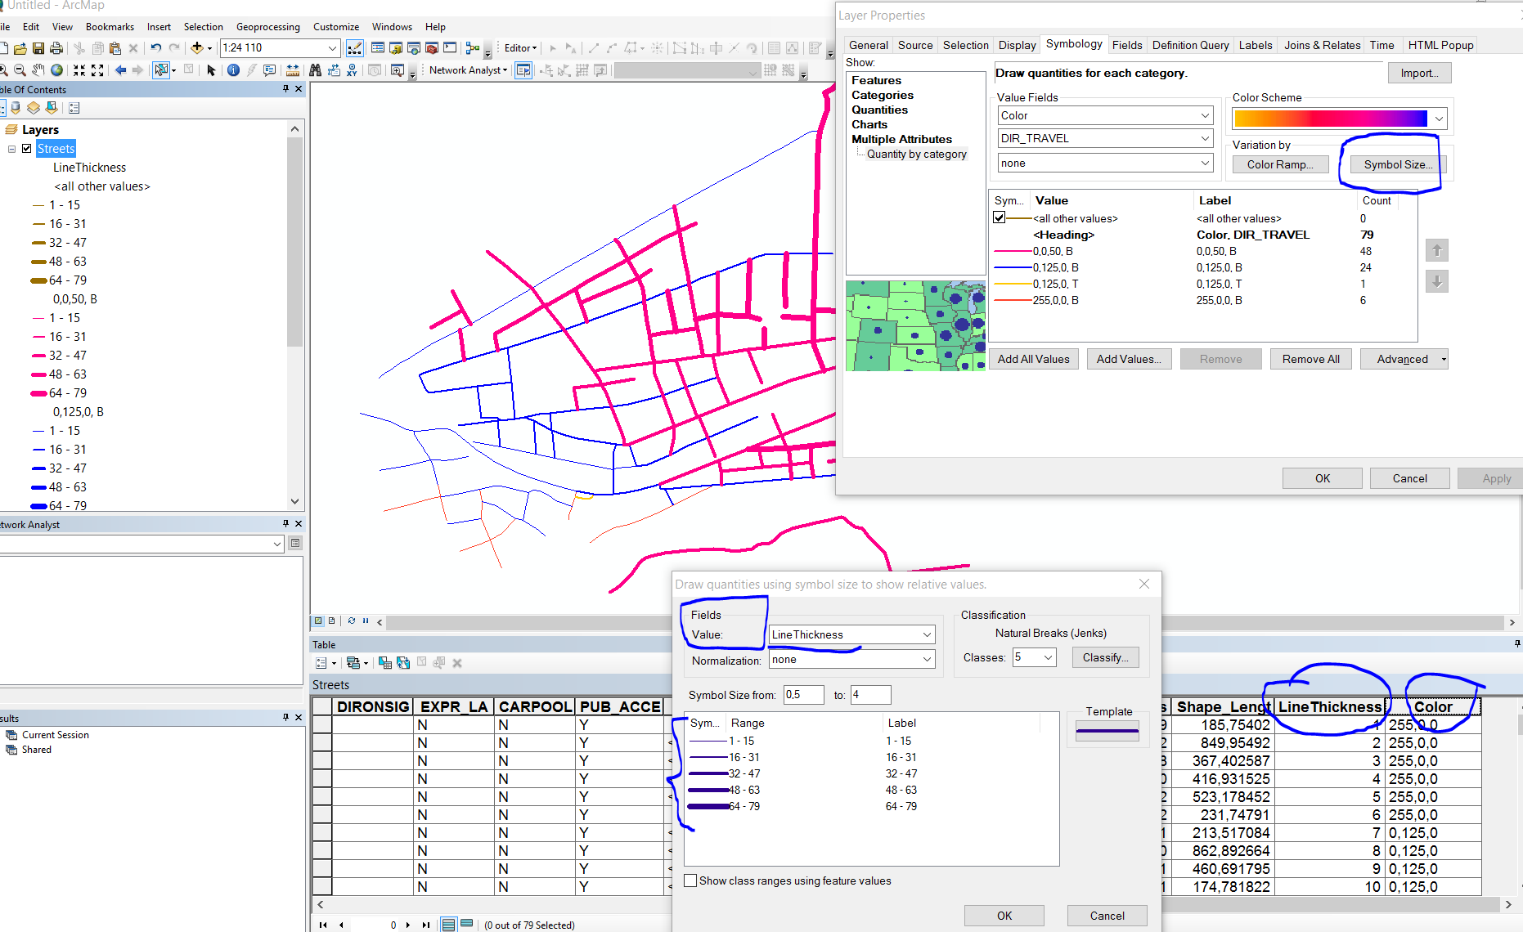Click the Full Extent globe icon
The image size is (1523, 932).
(x=56, y=70)
